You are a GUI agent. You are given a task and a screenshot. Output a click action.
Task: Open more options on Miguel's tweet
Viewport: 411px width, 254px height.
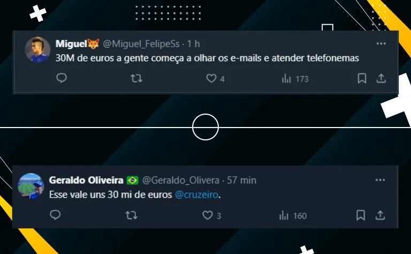381,43
